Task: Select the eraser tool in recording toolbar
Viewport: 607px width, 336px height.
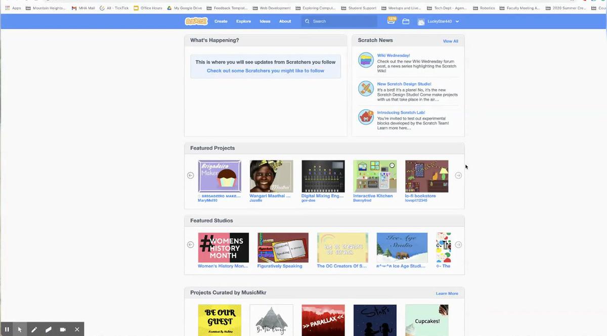Action: coord(49,329)
